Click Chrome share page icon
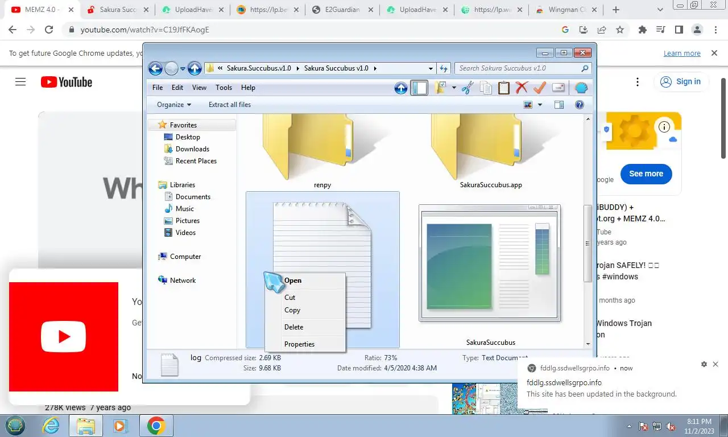The image size is (728, 437). [601, 30]
